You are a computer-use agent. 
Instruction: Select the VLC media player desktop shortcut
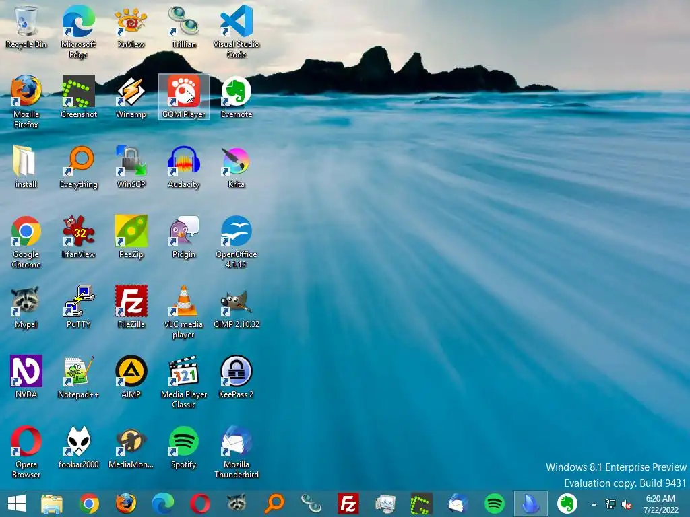tap(184, 312)
